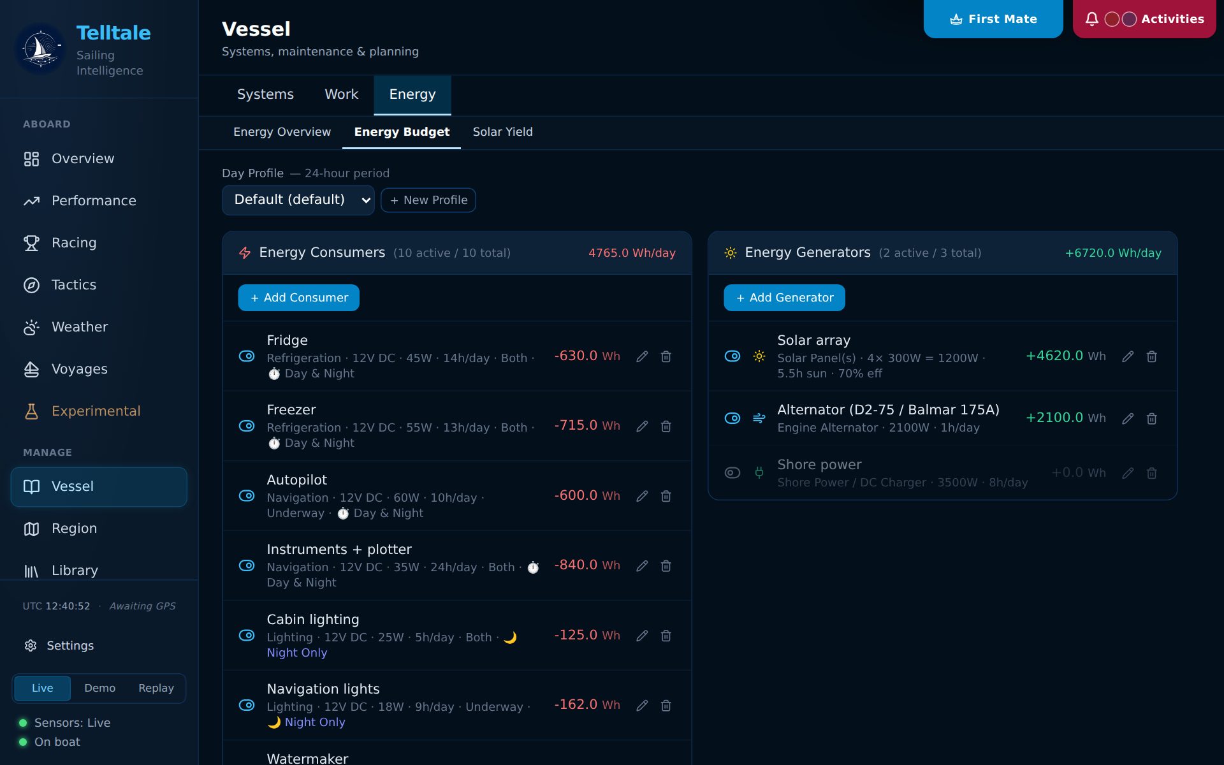
Task: Disable the Solar array generator eye toggle
Action: pyautogui.click(x=732, y=356)
